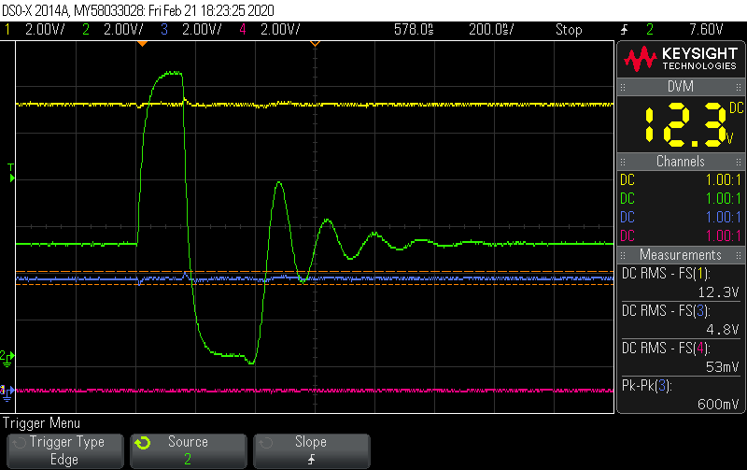The height and width of the screenshot is (470, 747).
Task: Click the 53mV measurement value
Action: (722, 366)
